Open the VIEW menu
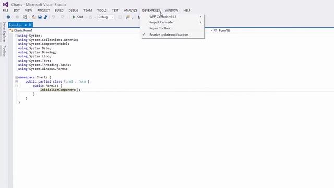Viewport: 334px width, 188px height. tap(28, 10)
